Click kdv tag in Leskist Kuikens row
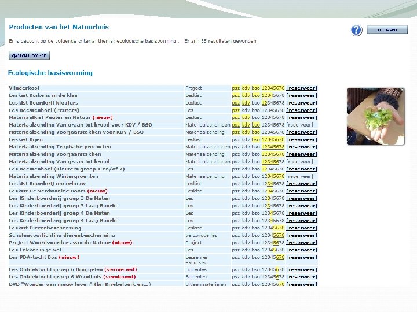Screen dimensions: 417x312 [246, 95]
